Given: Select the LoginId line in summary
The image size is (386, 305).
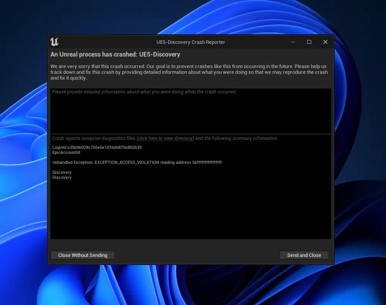Looking at the screenshot, I should [97, 147].
